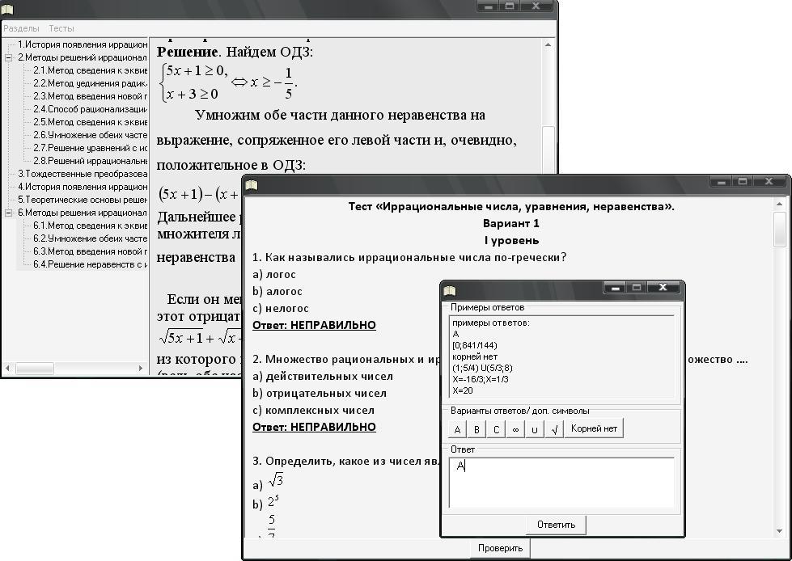This screenshot has height=561, width=792.
Task: Select option c) комплексных чисел
Action: (x=313, y=410)
